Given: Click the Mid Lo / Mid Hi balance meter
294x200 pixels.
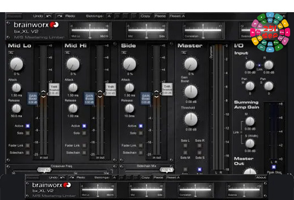Looking at the screenshot, I should [x=90, y=30].
